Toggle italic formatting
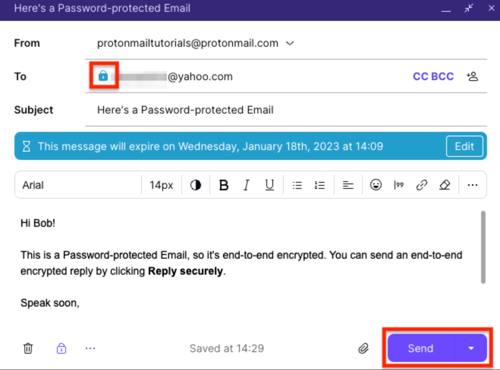This screenshot has height=370, width=500. (246, 185)
